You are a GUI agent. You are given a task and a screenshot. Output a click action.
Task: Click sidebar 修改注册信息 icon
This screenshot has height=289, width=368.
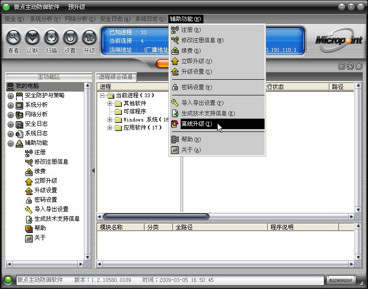click(28, 162)
